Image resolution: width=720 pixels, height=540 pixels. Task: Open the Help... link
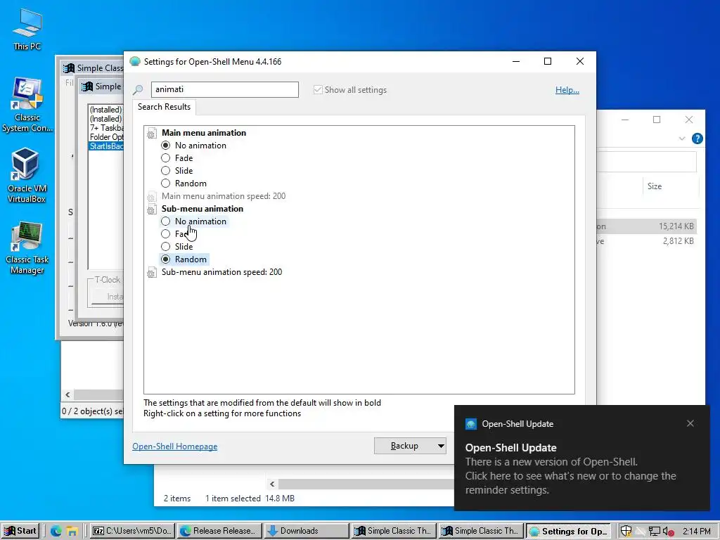pos(567,90)
